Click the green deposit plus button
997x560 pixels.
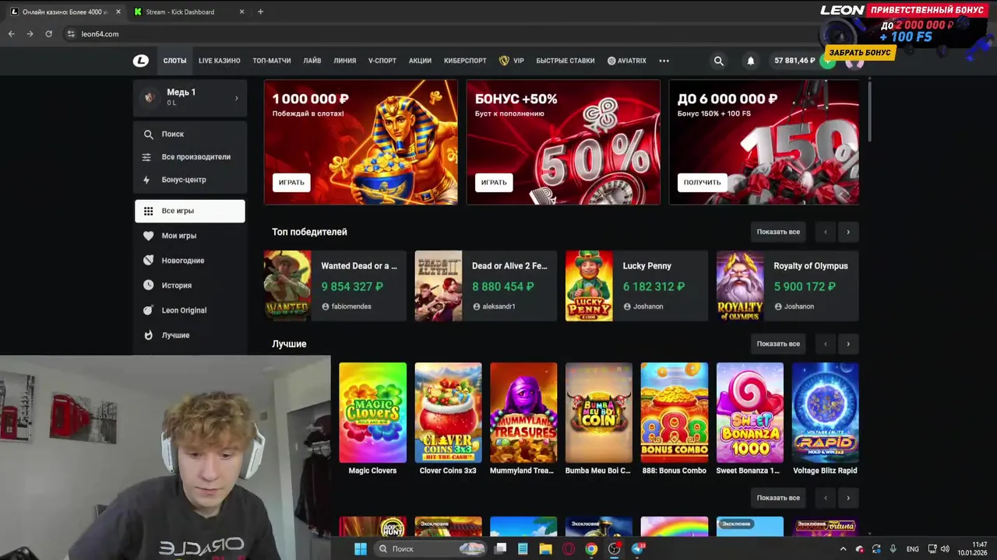pos(828,61)
